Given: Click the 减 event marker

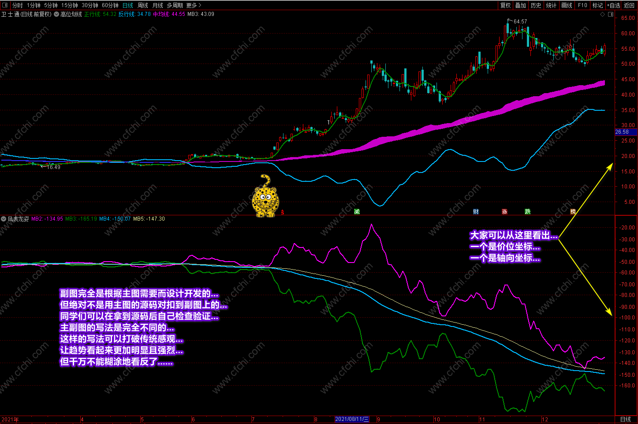Looking at the screenshot, I should 357,212.
